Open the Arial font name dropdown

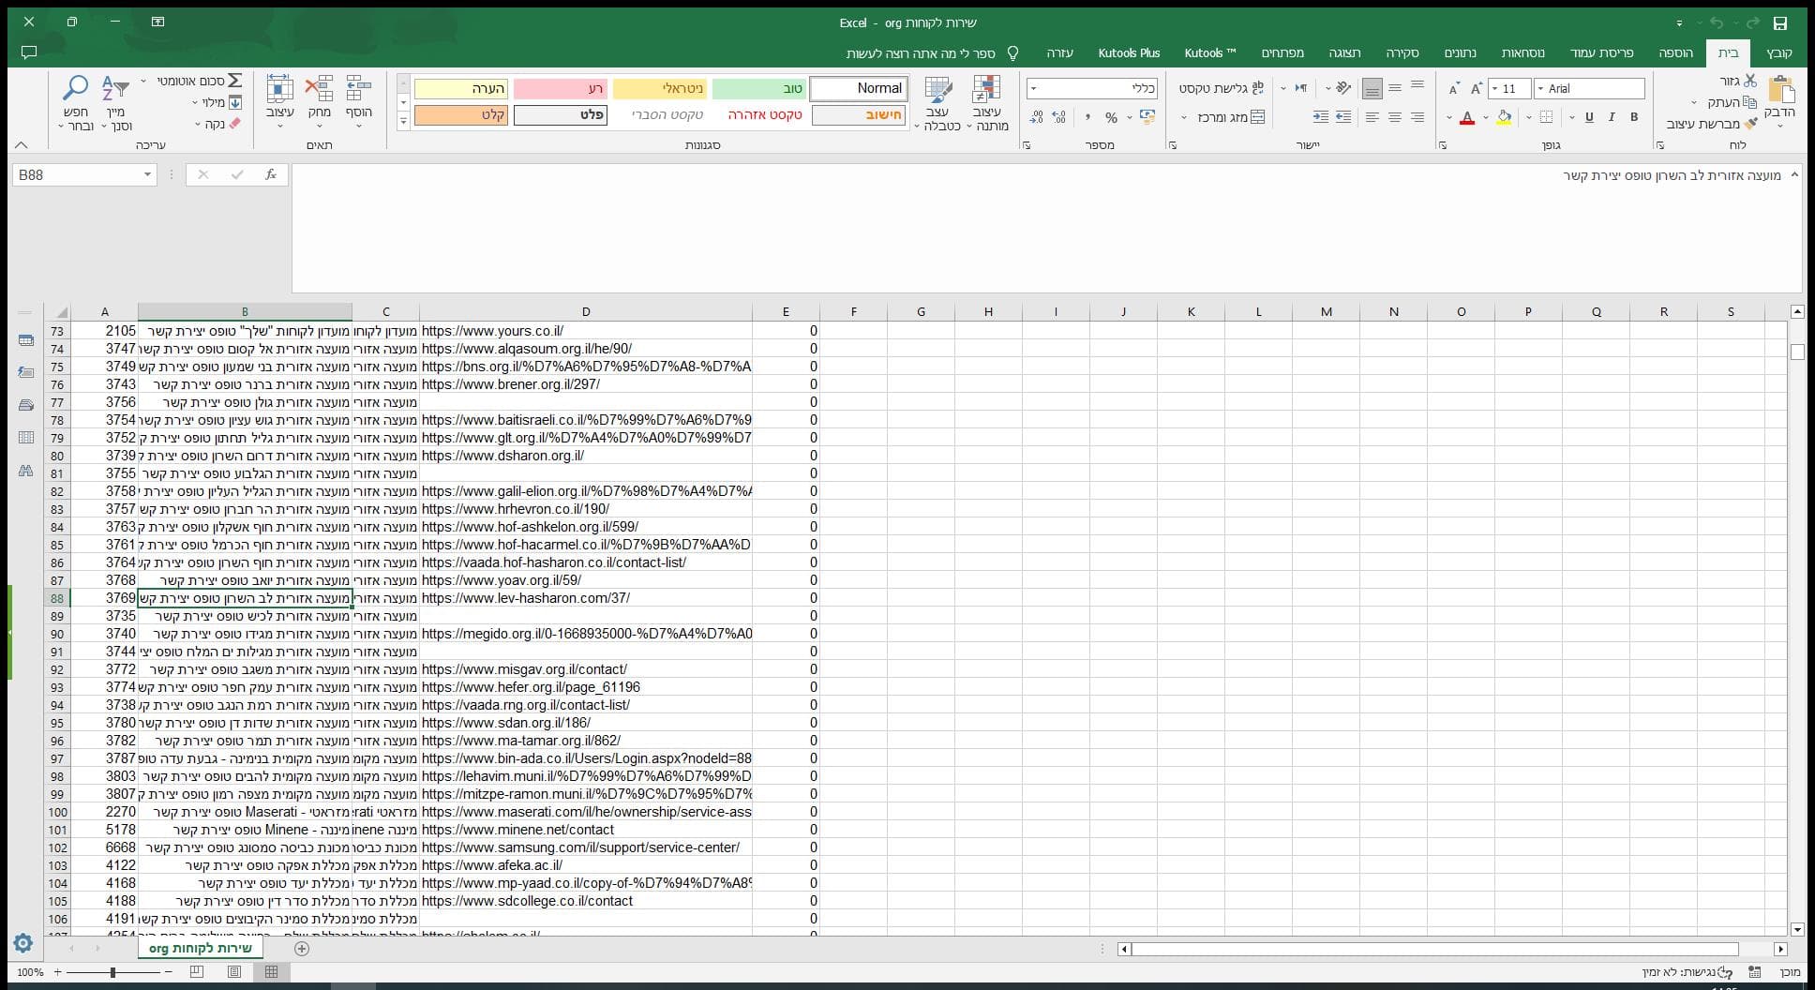tap(1540, 88)
